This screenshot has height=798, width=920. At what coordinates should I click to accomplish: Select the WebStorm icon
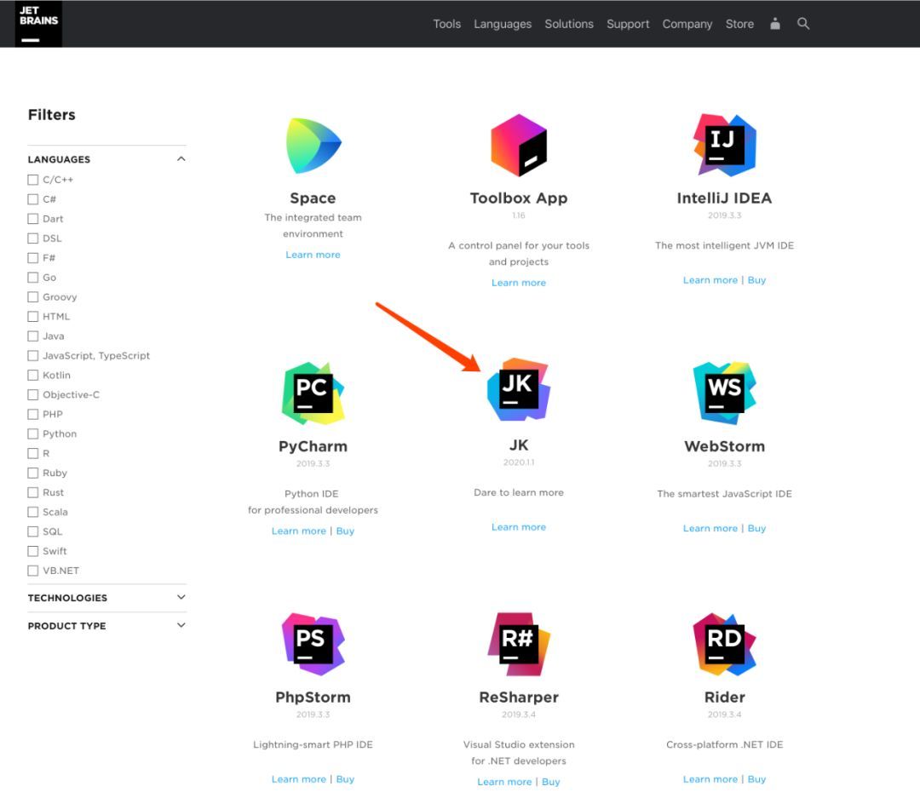pyautogui.click(x=724, y=393)
